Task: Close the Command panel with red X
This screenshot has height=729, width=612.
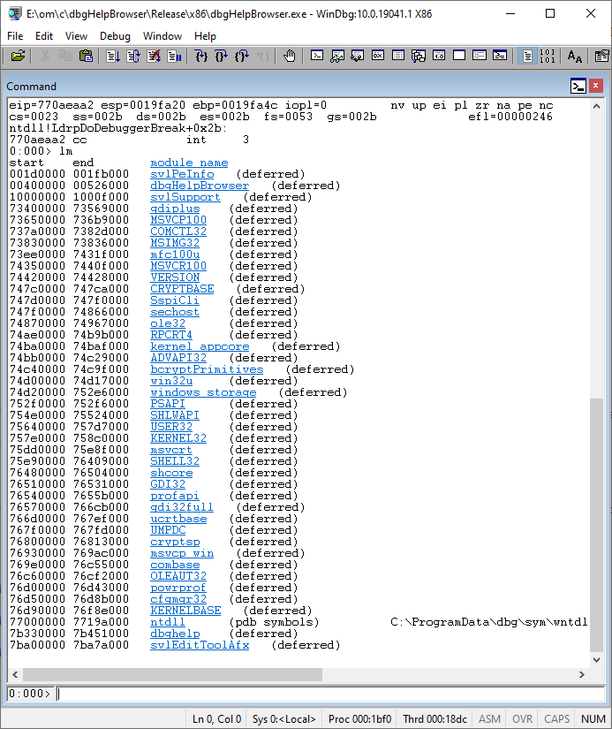Action: pos(596,86)
